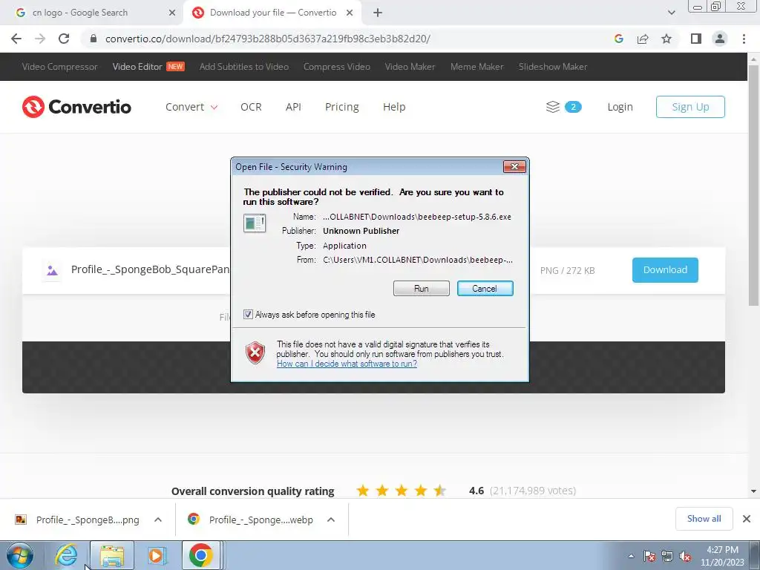Click the Google icon in address bar
The height and width of the screenshot is (570, 760).
(x=618, y=39)
